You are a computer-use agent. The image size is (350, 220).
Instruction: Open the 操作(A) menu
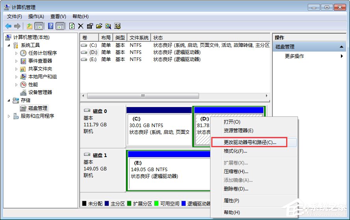click(x=36, y=17)
